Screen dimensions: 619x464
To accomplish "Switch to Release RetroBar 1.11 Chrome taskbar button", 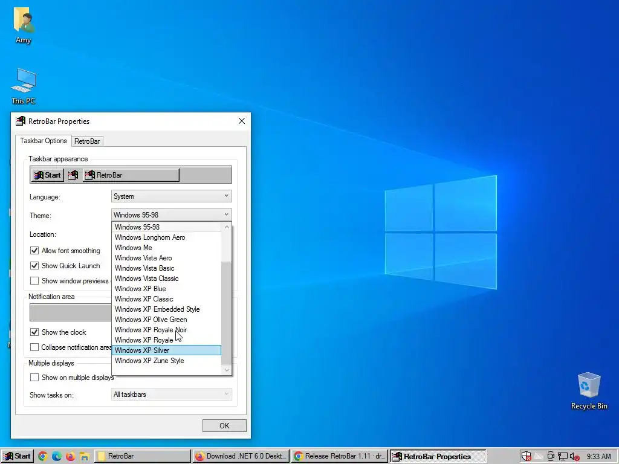I will 340,456.
